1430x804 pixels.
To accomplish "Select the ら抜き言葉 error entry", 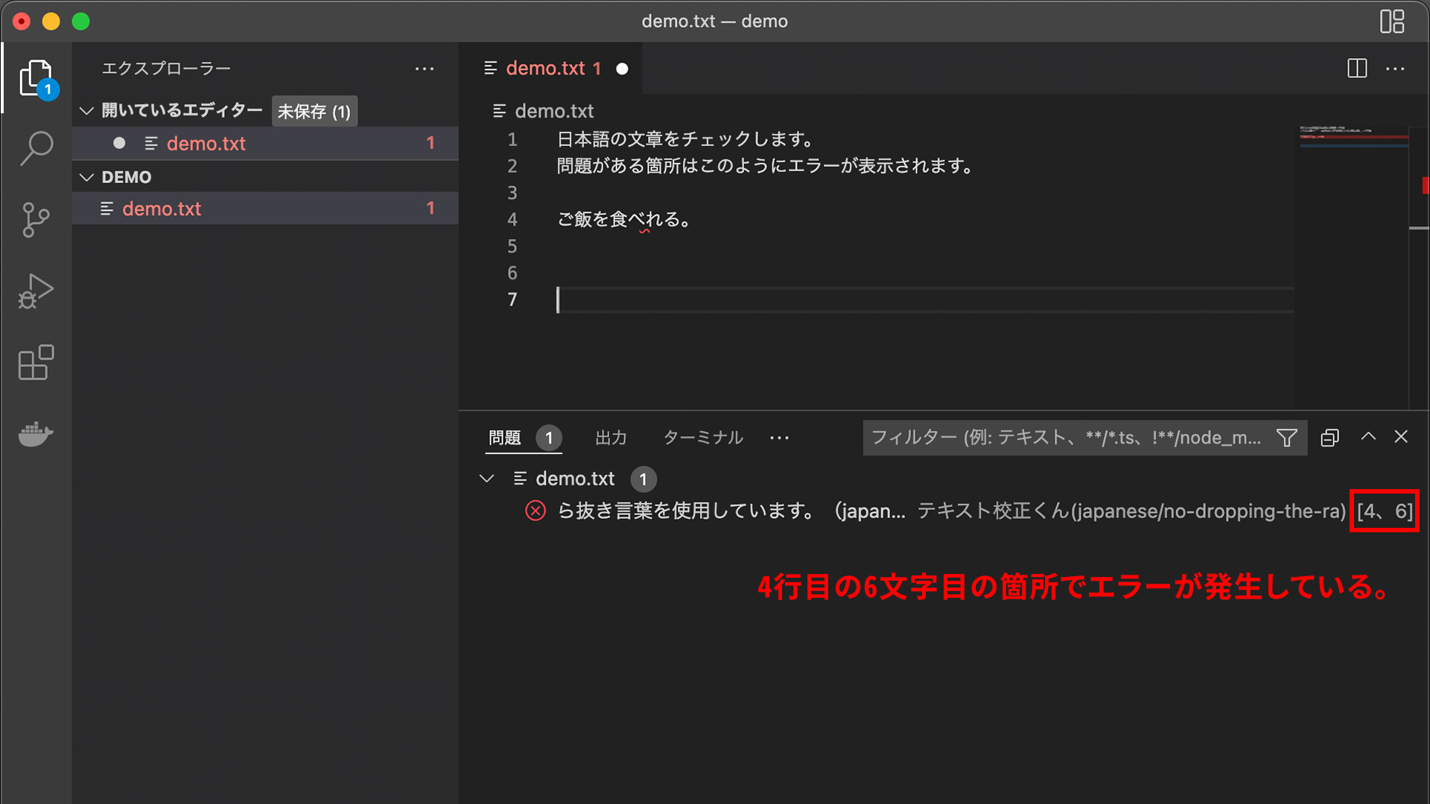I will click(x=670, y=511).
